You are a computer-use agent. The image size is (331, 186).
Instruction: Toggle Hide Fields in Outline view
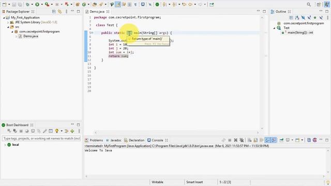(x=303, y=18)
